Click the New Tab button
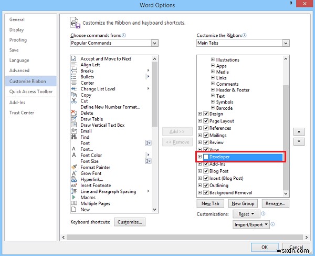Screen dimensions: 315x256 (211, 203)
